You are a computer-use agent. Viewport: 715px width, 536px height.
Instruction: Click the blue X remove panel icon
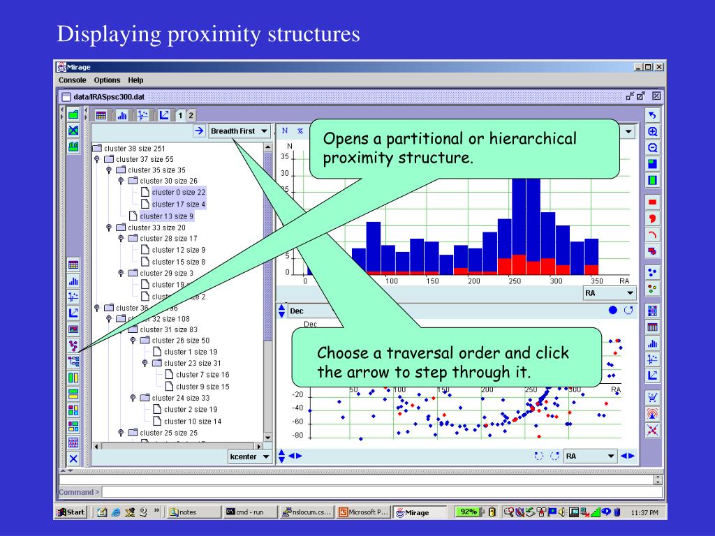pos(73,459)
